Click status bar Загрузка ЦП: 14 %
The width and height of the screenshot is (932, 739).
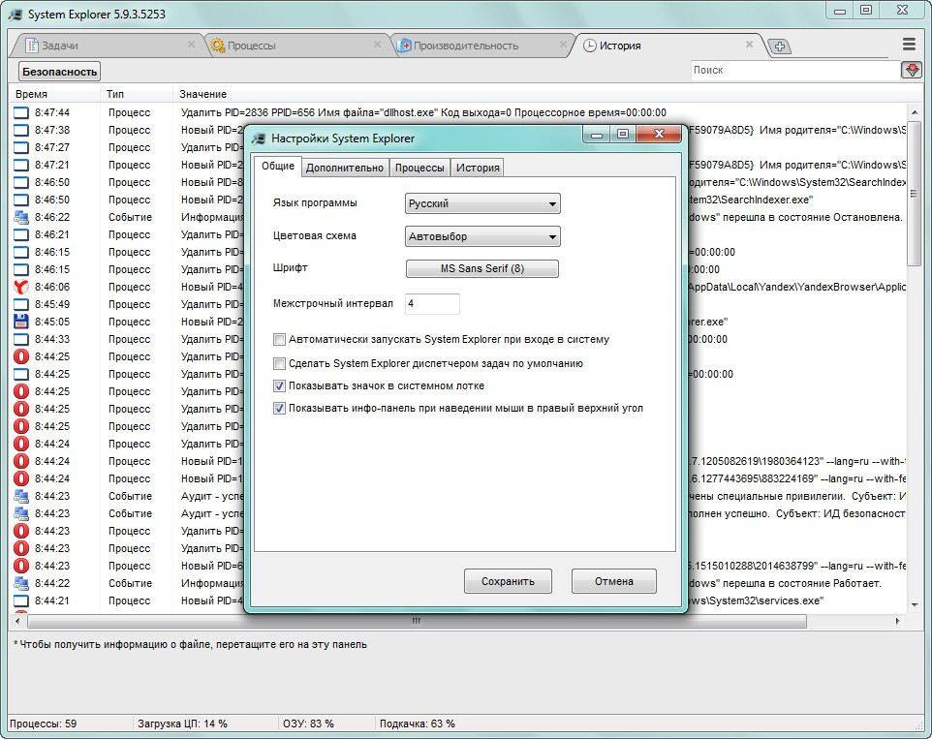coord(182,724)
